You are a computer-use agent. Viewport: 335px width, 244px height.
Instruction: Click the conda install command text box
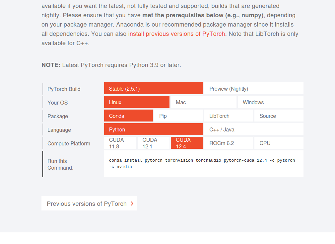[204, 164]
